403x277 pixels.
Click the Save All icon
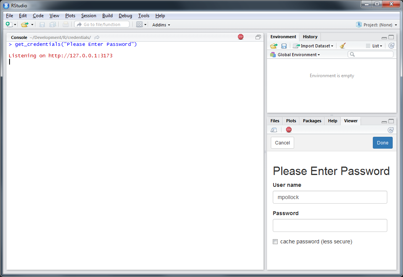(x=53, y=24)
